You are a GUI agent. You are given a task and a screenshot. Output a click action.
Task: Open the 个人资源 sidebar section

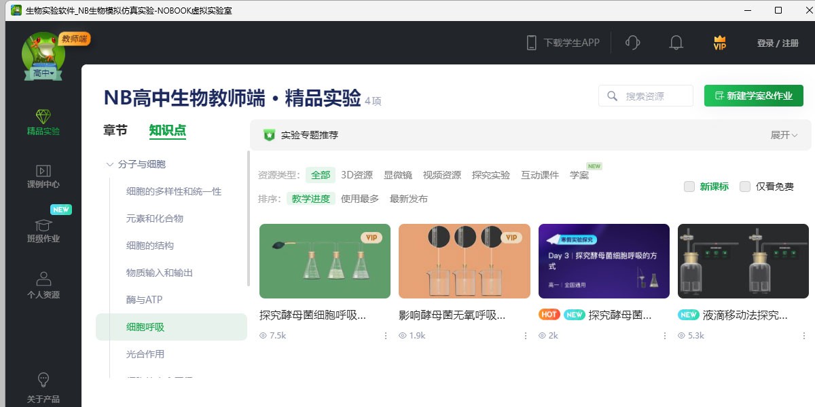[43, 286]
